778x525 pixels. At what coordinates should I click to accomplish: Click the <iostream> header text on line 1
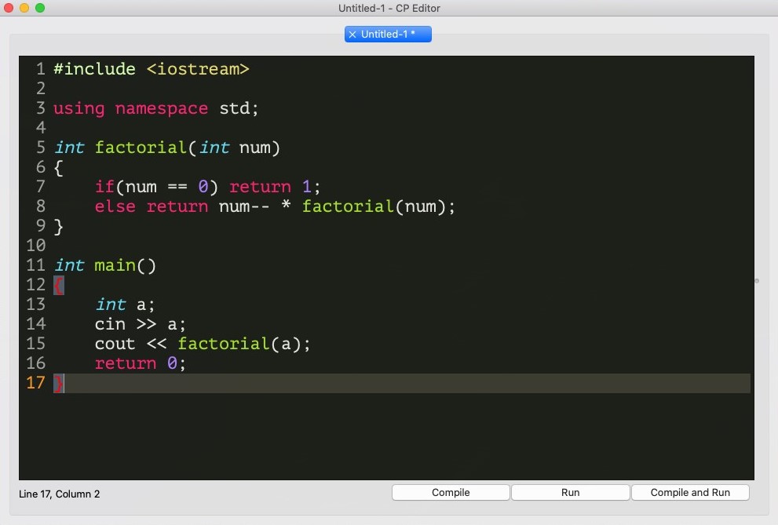click(198, 69)
